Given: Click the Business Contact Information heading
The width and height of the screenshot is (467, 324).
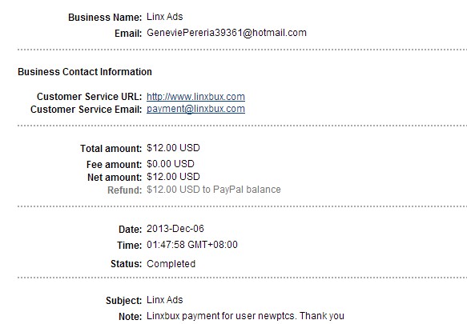Looking at the screenshot, I should tap(85, 72).
